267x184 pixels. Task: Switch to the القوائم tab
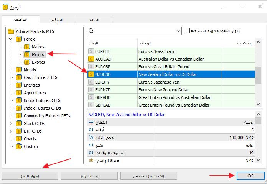click(x=58, y=20)
